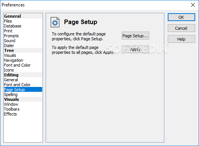Select the highlighted Page Setup entry
199x146 pixels.
[x=23, y=90]
